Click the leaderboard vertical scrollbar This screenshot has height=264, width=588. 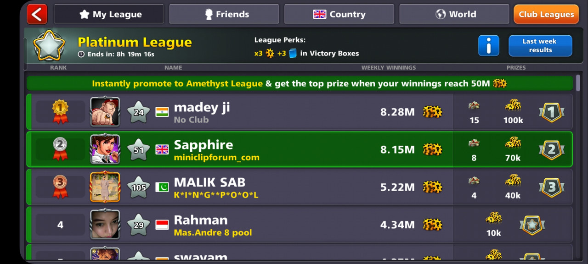578,83
